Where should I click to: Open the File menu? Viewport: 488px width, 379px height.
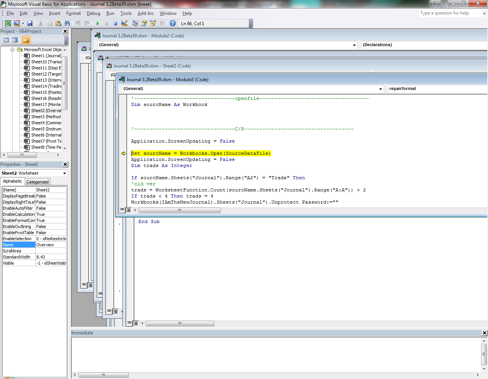[10, 13]
